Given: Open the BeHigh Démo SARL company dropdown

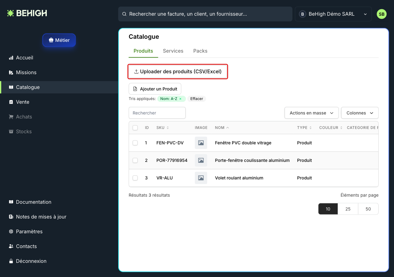Looking at the screenshot, I should tap(333, 14).
